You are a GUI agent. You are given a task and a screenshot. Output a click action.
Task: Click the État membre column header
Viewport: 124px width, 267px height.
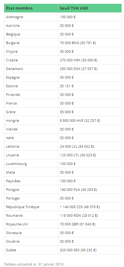pos(31,8)
